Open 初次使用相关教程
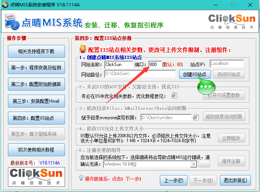 tap(36, 150)
